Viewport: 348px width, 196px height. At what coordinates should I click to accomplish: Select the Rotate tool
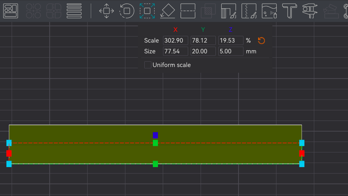point(127,11)
